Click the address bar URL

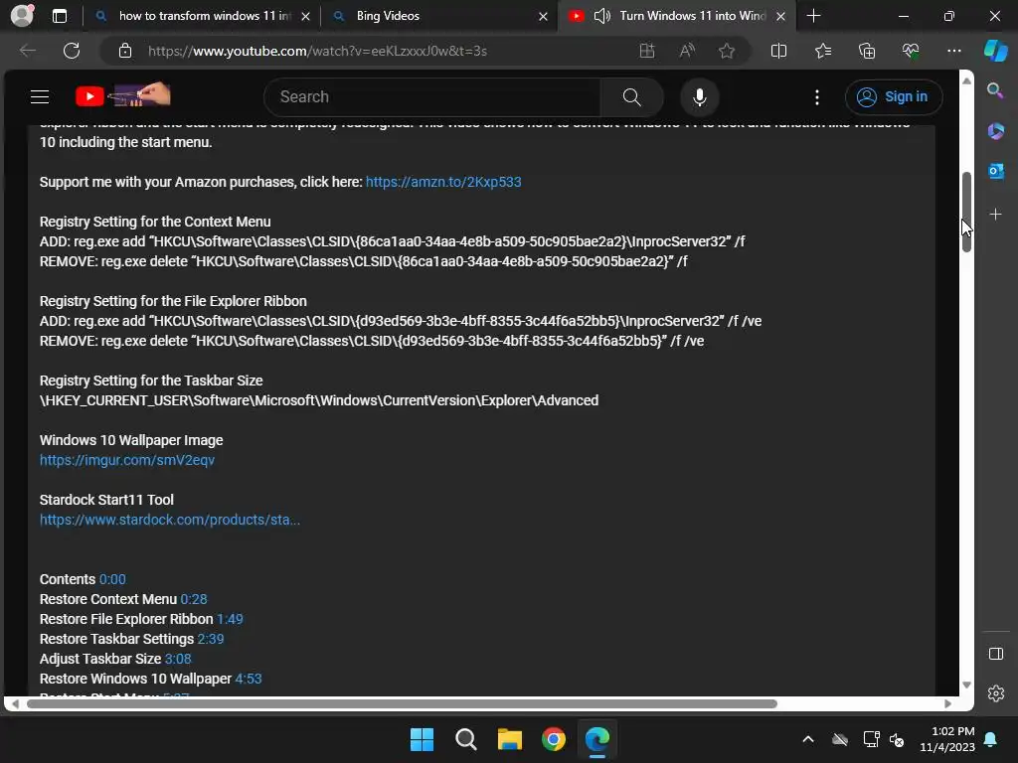tap(317, 51)
